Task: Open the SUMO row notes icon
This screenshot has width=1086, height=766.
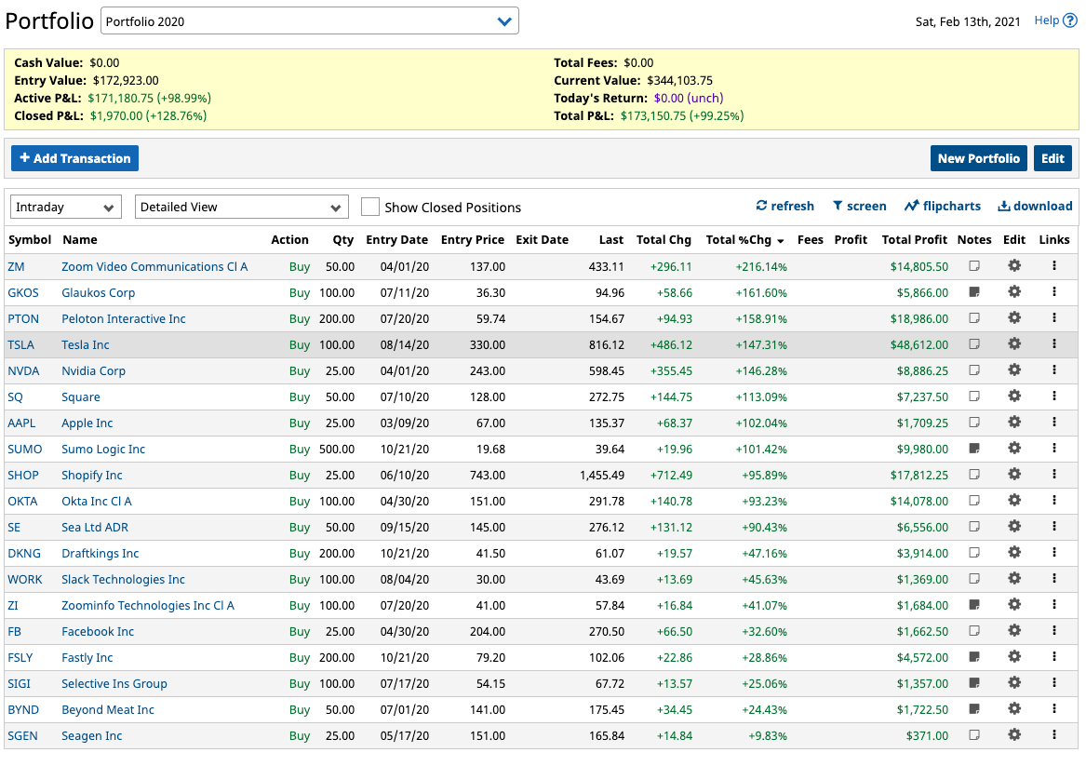Action: [x=973, y=448]
